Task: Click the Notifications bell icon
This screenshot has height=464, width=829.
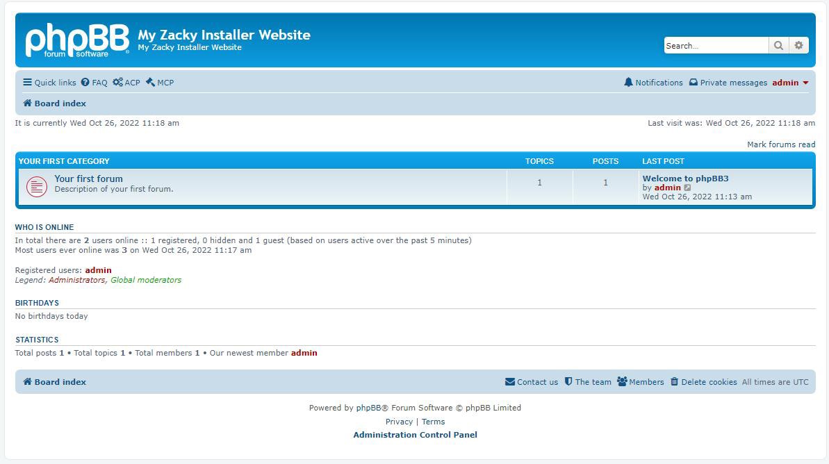Action: pyautogui.click(x=629, y=83)
